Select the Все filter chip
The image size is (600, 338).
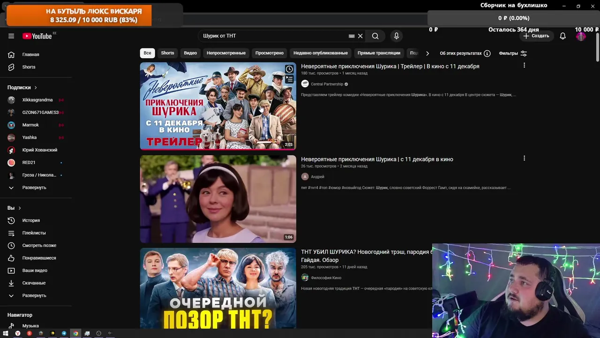pos(147,53)
